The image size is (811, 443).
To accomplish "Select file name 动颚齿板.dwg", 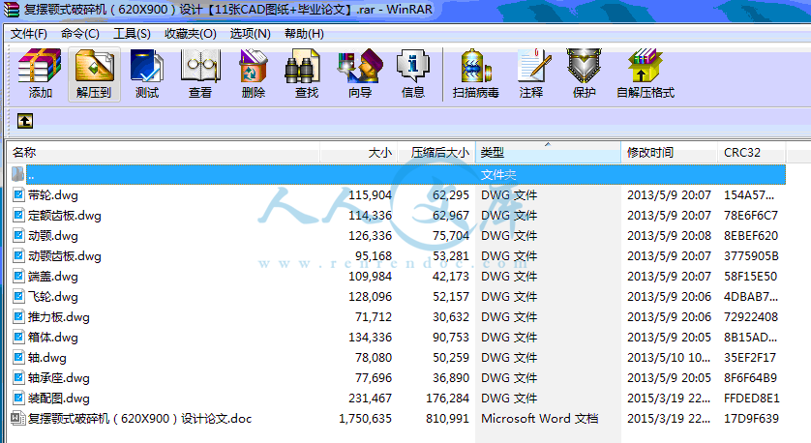I will pos(65,256).
